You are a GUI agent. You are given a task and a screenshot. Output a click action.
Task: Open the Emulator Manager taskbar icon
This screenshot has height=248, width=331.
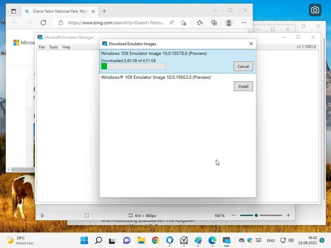pos(227,240)
